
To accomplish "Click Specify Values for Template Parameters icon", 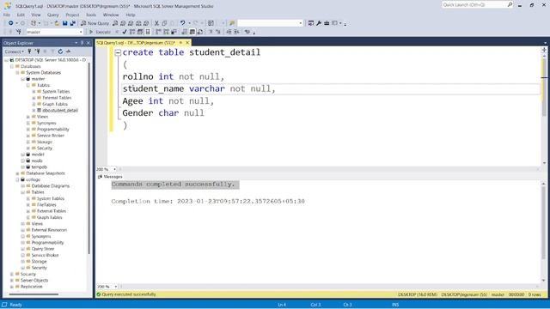I will click(247, 32).
